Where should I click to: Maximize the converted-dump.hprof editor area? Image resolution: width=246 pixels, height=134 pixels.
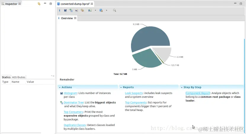241,4
